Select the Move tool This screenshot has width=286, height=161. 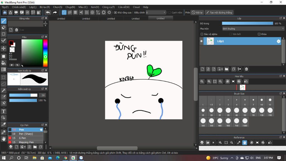pos(3,48)
